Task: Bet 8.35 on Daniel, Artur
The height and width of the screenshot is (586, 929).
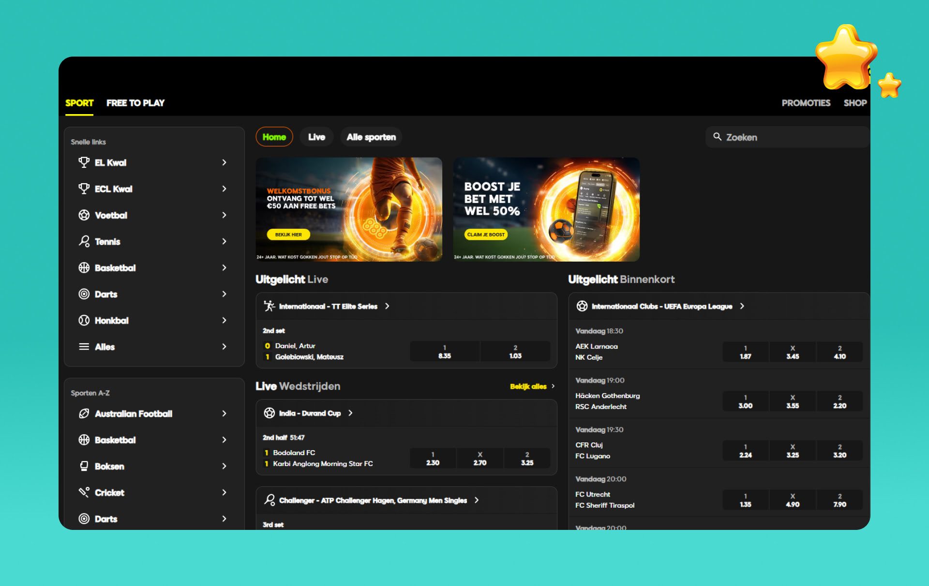Action: [445, 352]
